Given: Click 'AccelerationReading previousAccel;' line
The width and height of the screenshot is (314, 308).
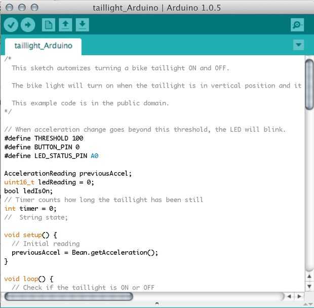Looking at the screenshot, I should [x=68, y=173].
